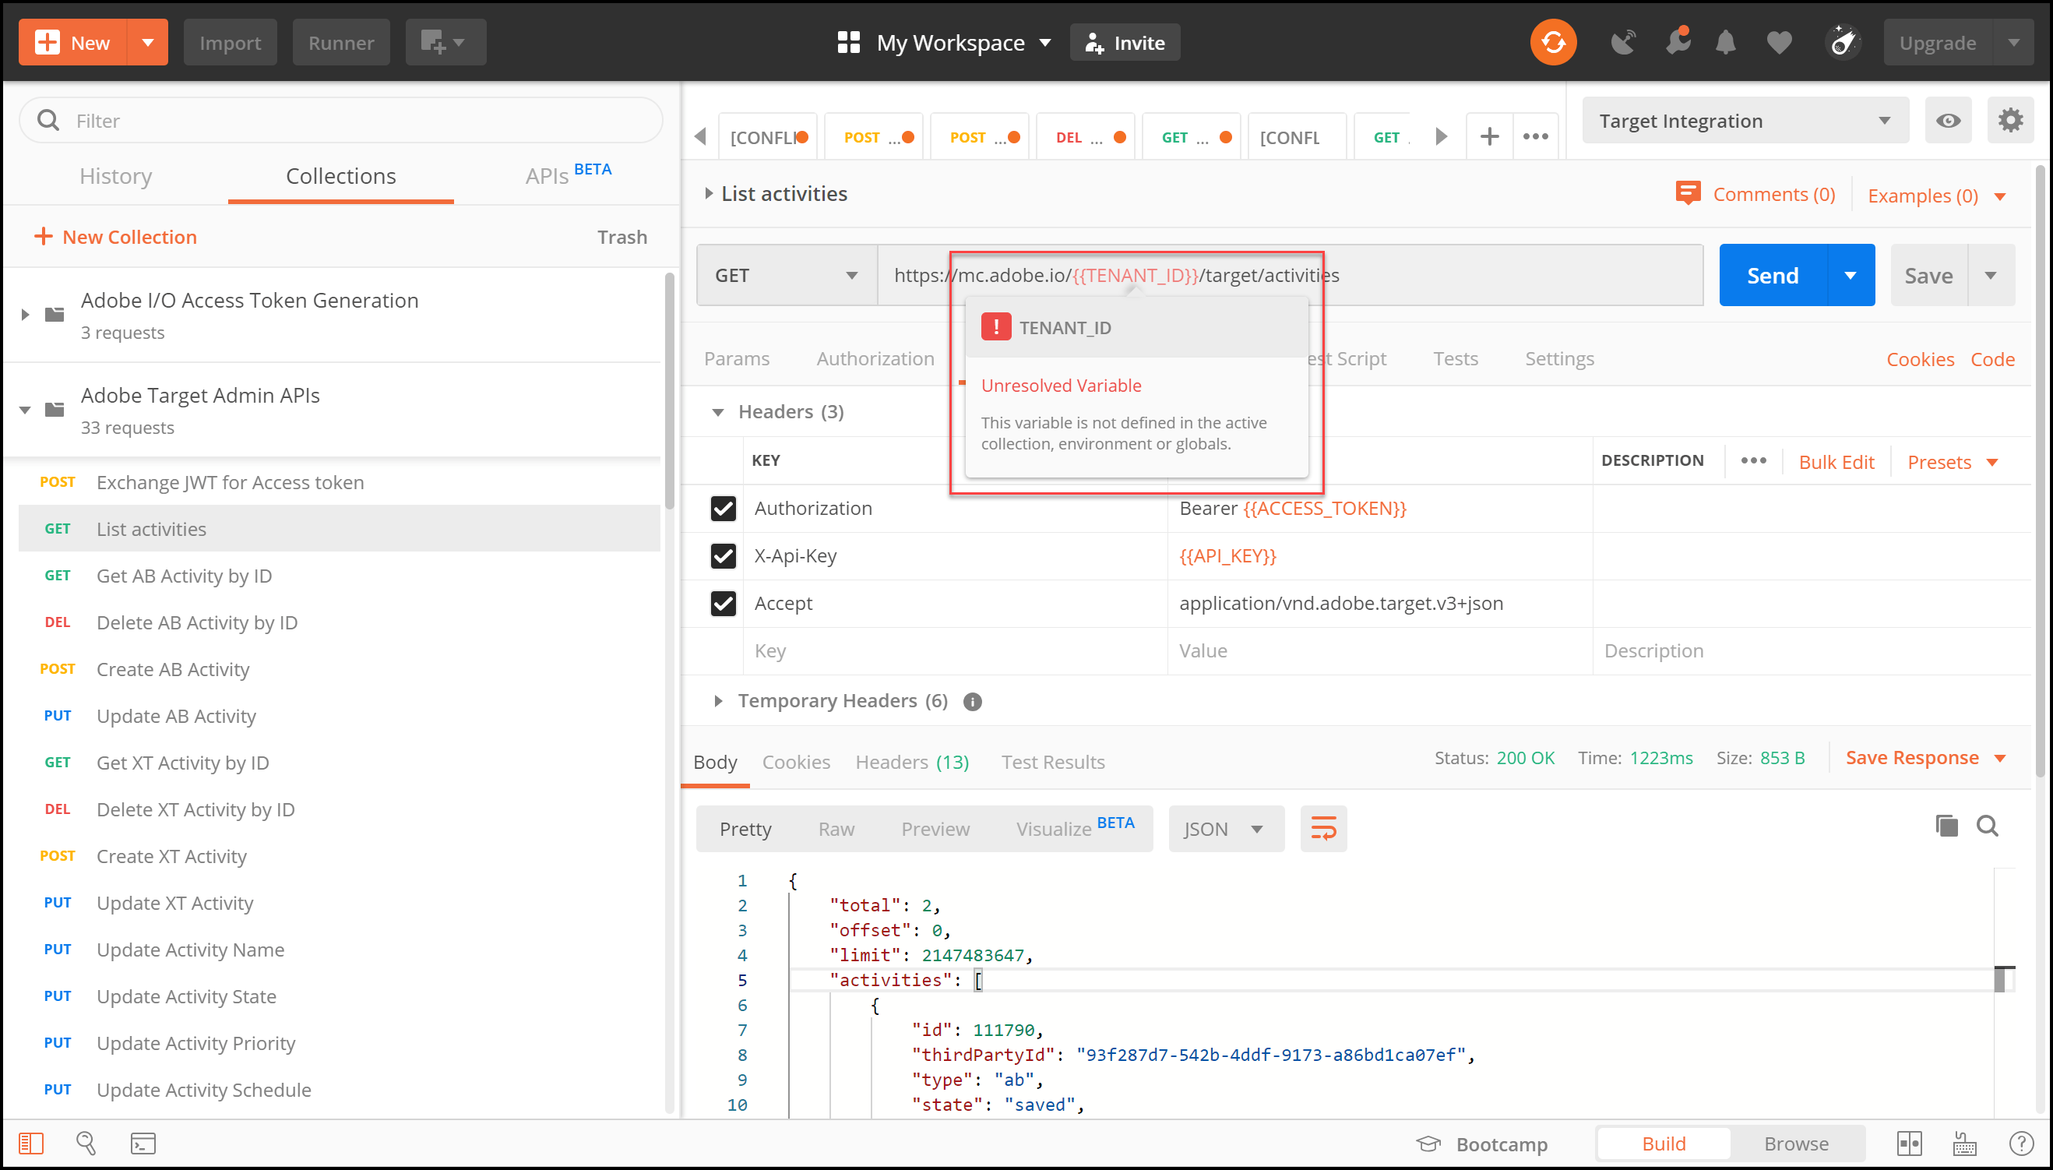The width and height of the screenshot is (2053, 1170).
Task: Switch to the History tab
Action: click(x=116, y=176)
